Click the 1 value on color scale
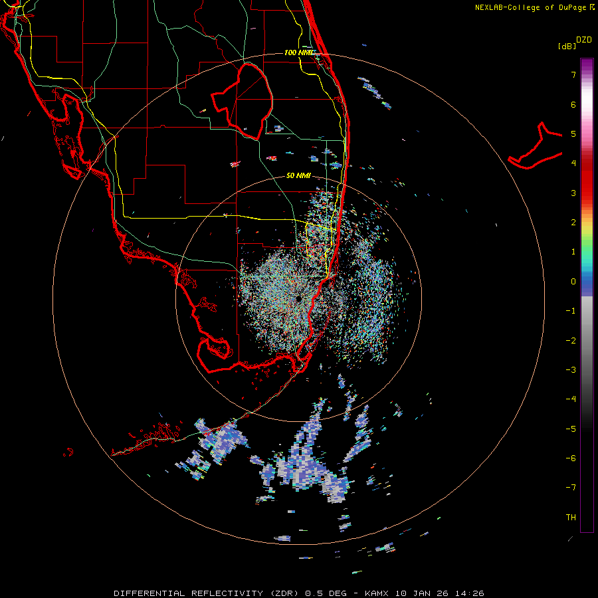The width and height of the screenshot is (598, 598). 573,252
